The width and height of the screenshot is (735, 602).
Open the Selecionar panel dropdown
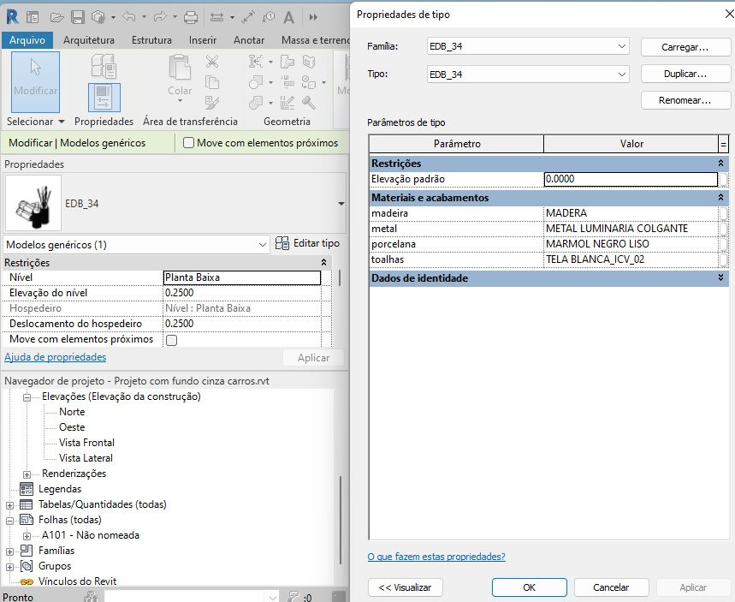[62, 122]
